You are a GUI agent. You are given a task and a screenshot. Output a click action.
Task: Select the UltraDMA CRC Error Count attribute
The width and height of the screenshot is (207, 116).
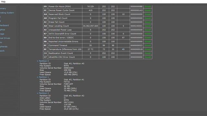(x=61, y=57)
